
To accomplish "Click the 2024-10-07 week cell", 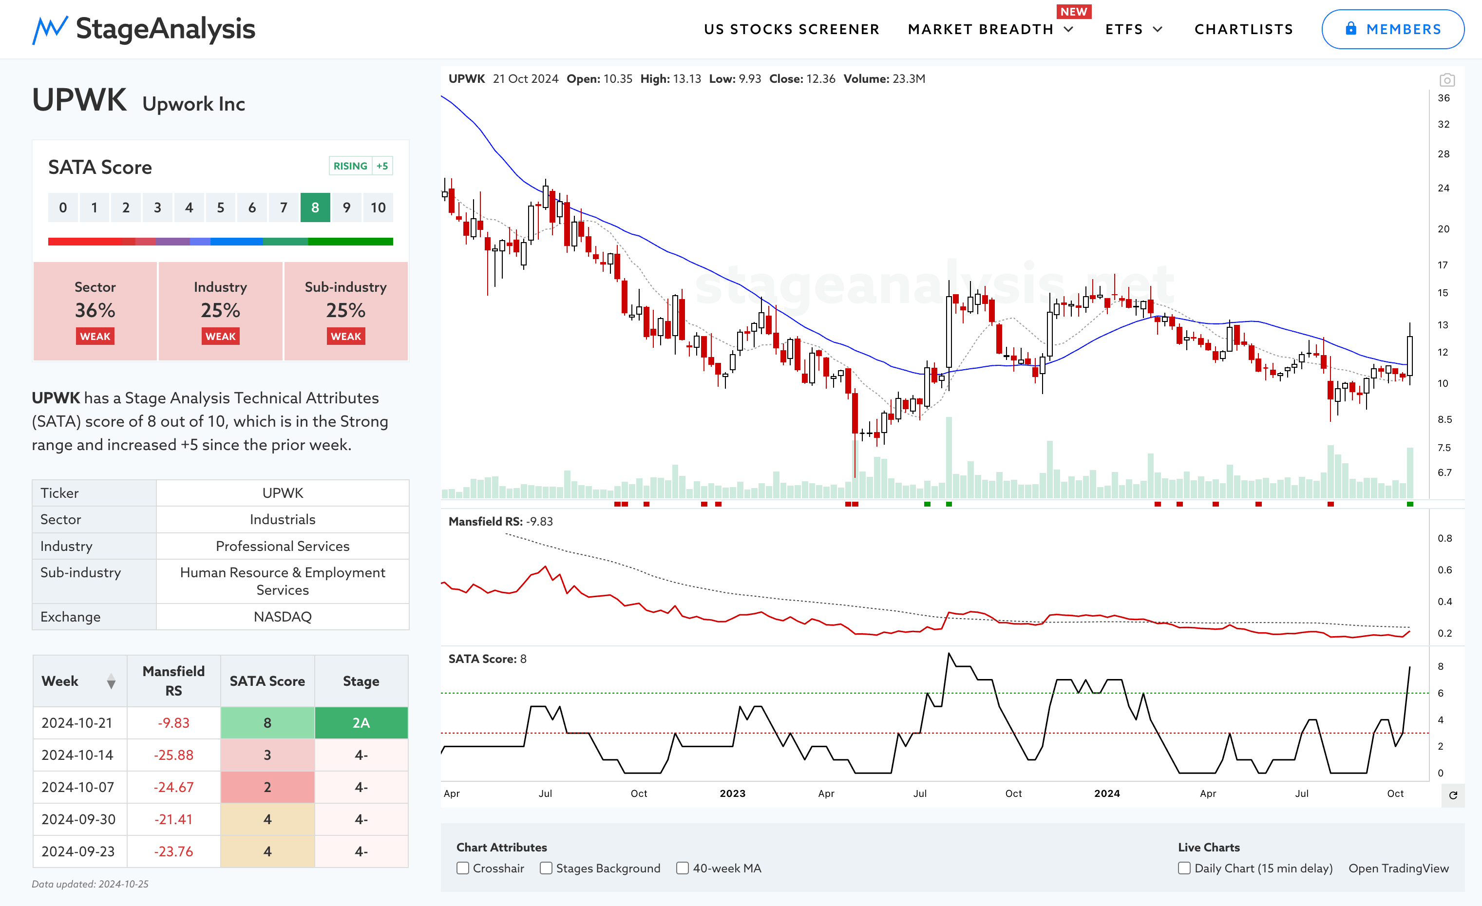I will (x=79, y=787).
